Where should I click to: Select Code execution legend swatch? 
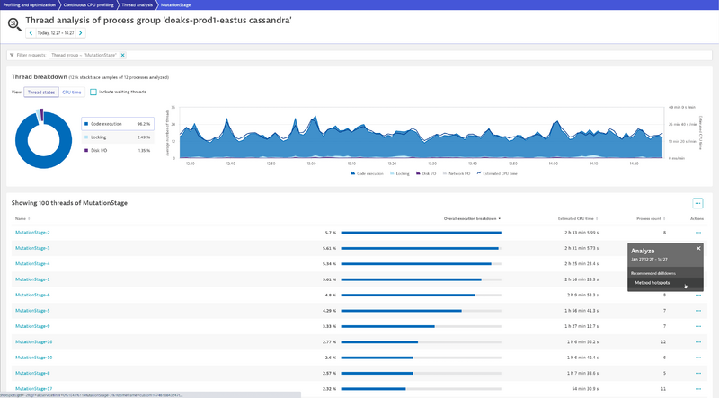pos(86,124)
